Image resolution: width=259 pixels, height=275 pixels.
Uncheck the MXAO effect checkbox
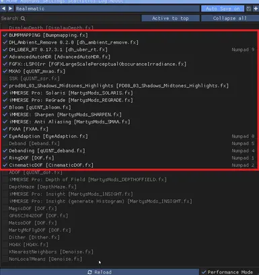point(5,71)
